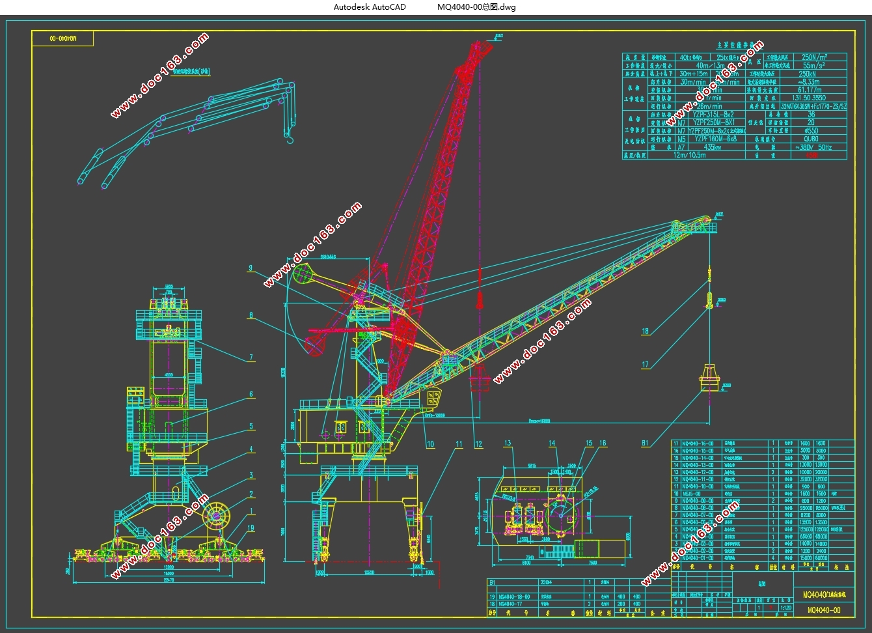Click the 'MQ4040-00' drawing number in title block
This screenshot has width=872, height=633.
(824, 611)
